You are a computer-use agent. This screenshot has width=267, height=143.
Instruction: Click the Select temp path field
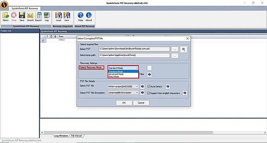coord(134,55)
